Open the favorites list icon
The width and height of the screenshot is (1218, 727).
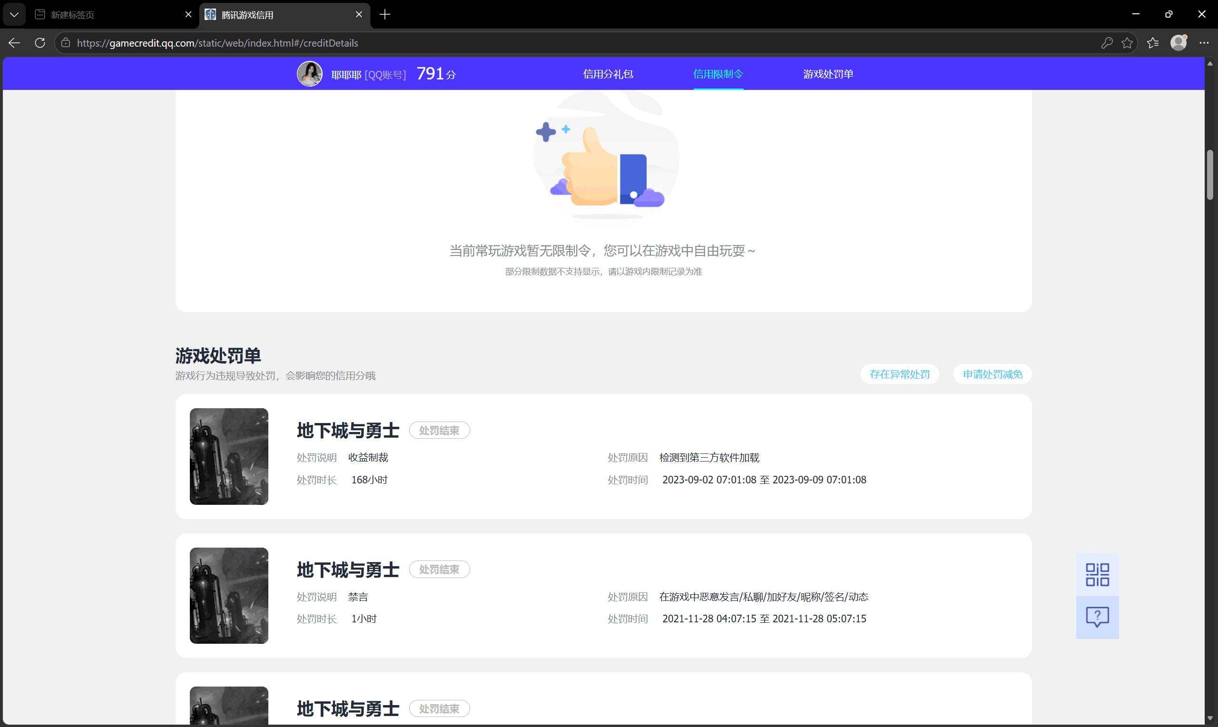(1153, 43)
